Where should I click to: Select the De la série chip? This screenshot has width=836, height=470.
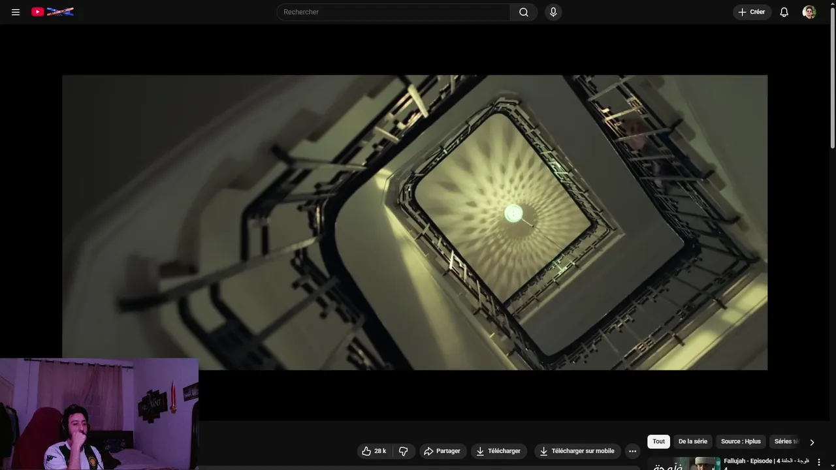click(692, 441)
